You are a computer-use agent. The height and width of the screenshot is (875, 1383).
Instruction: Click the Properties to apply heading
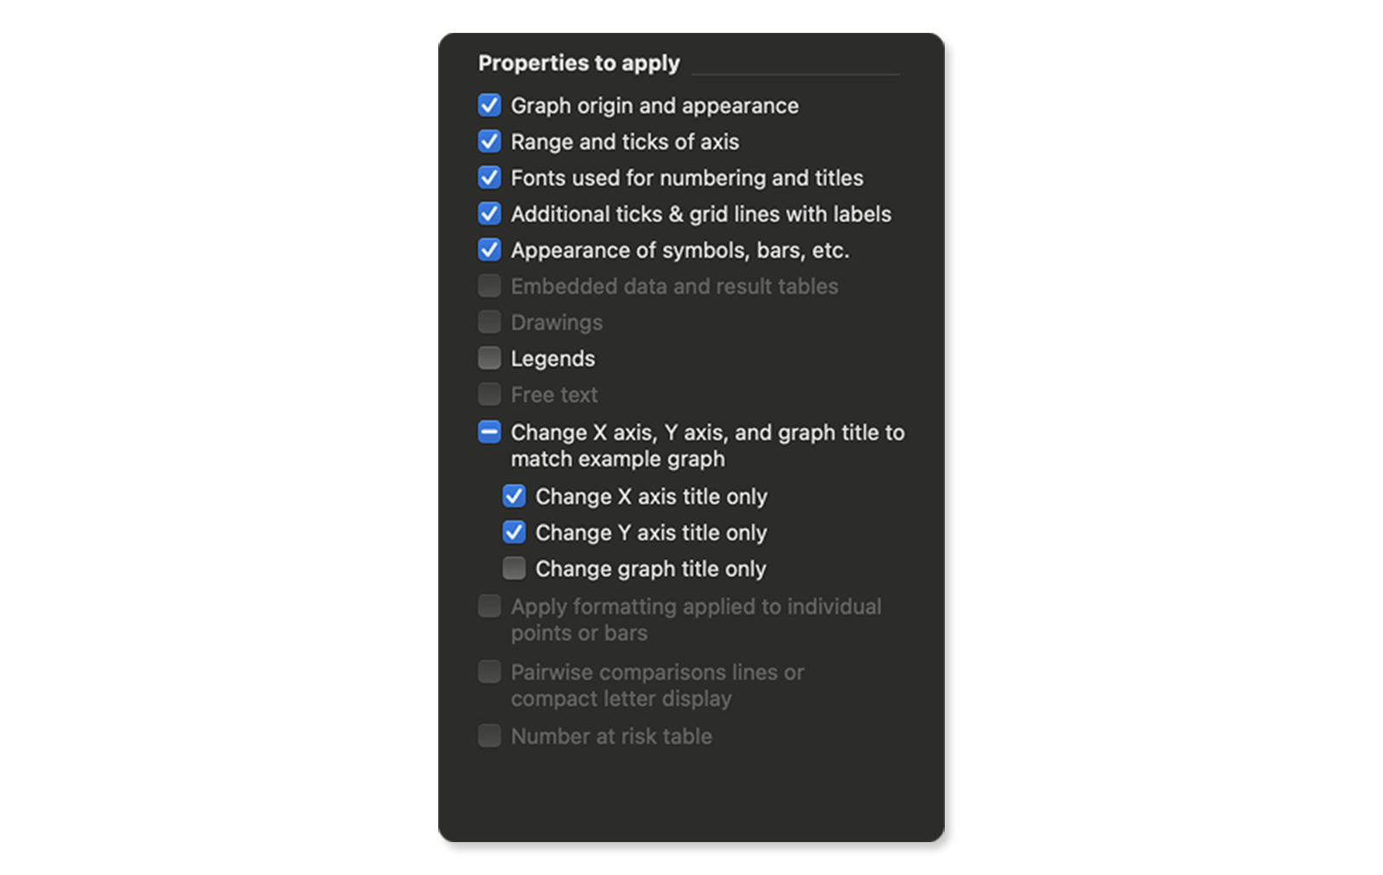579,63
